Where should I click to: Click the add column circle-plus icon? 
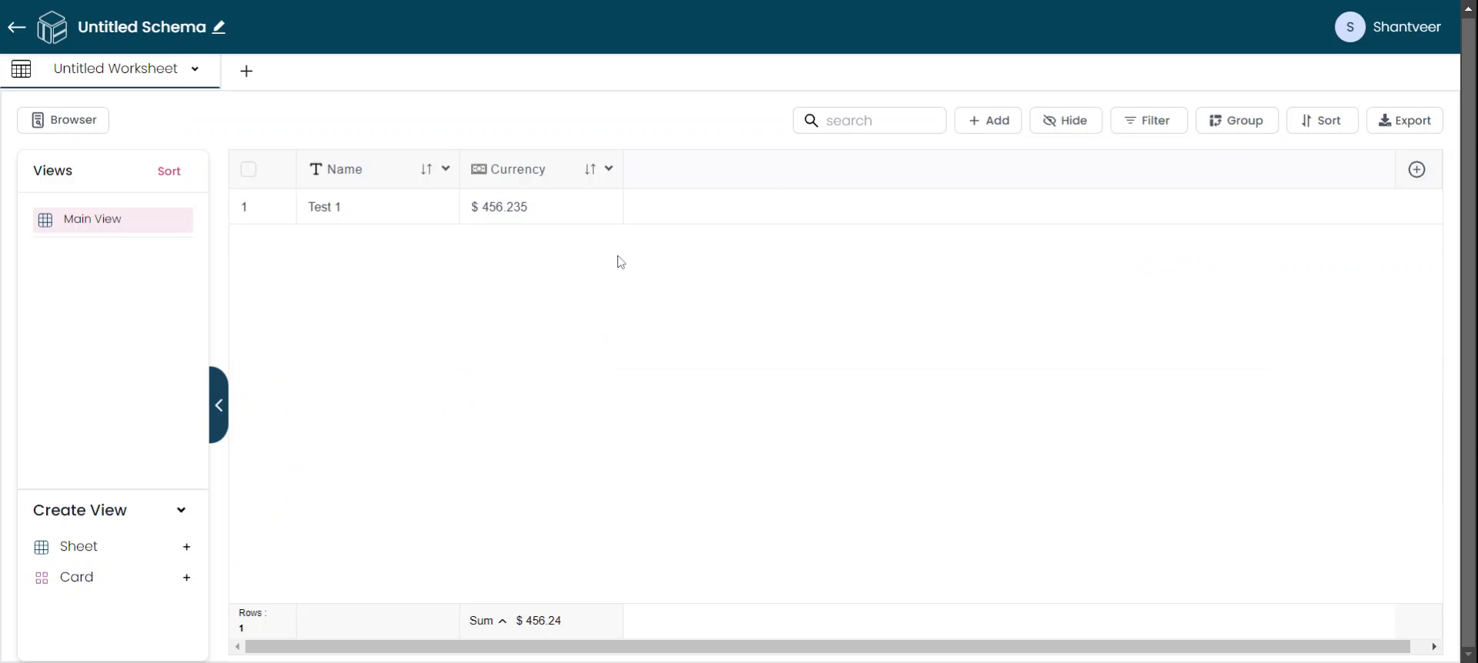tap(1416, 170)
